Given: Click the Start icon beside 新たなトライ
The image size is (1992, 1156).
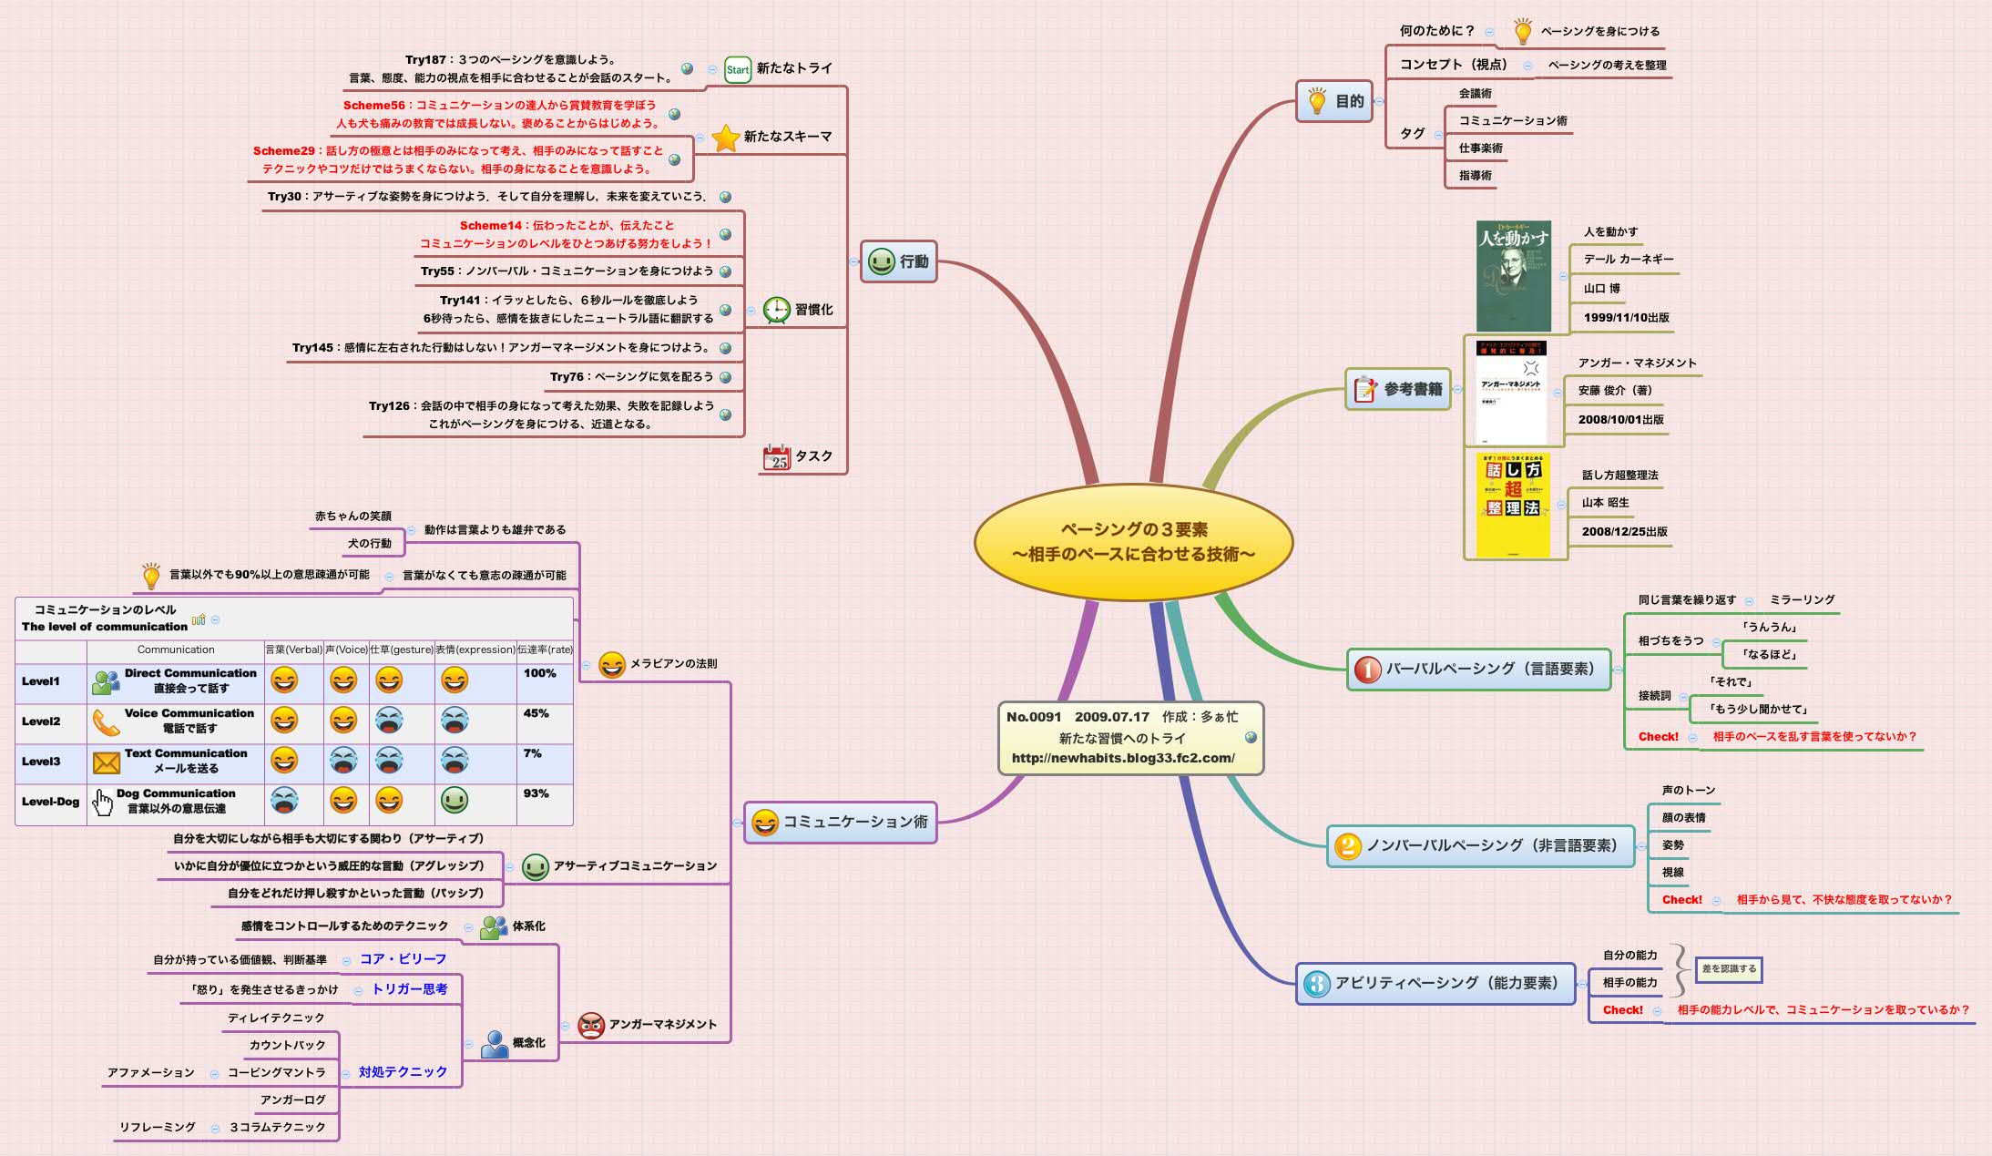Looking at the screenshot, I should [736, 67].
